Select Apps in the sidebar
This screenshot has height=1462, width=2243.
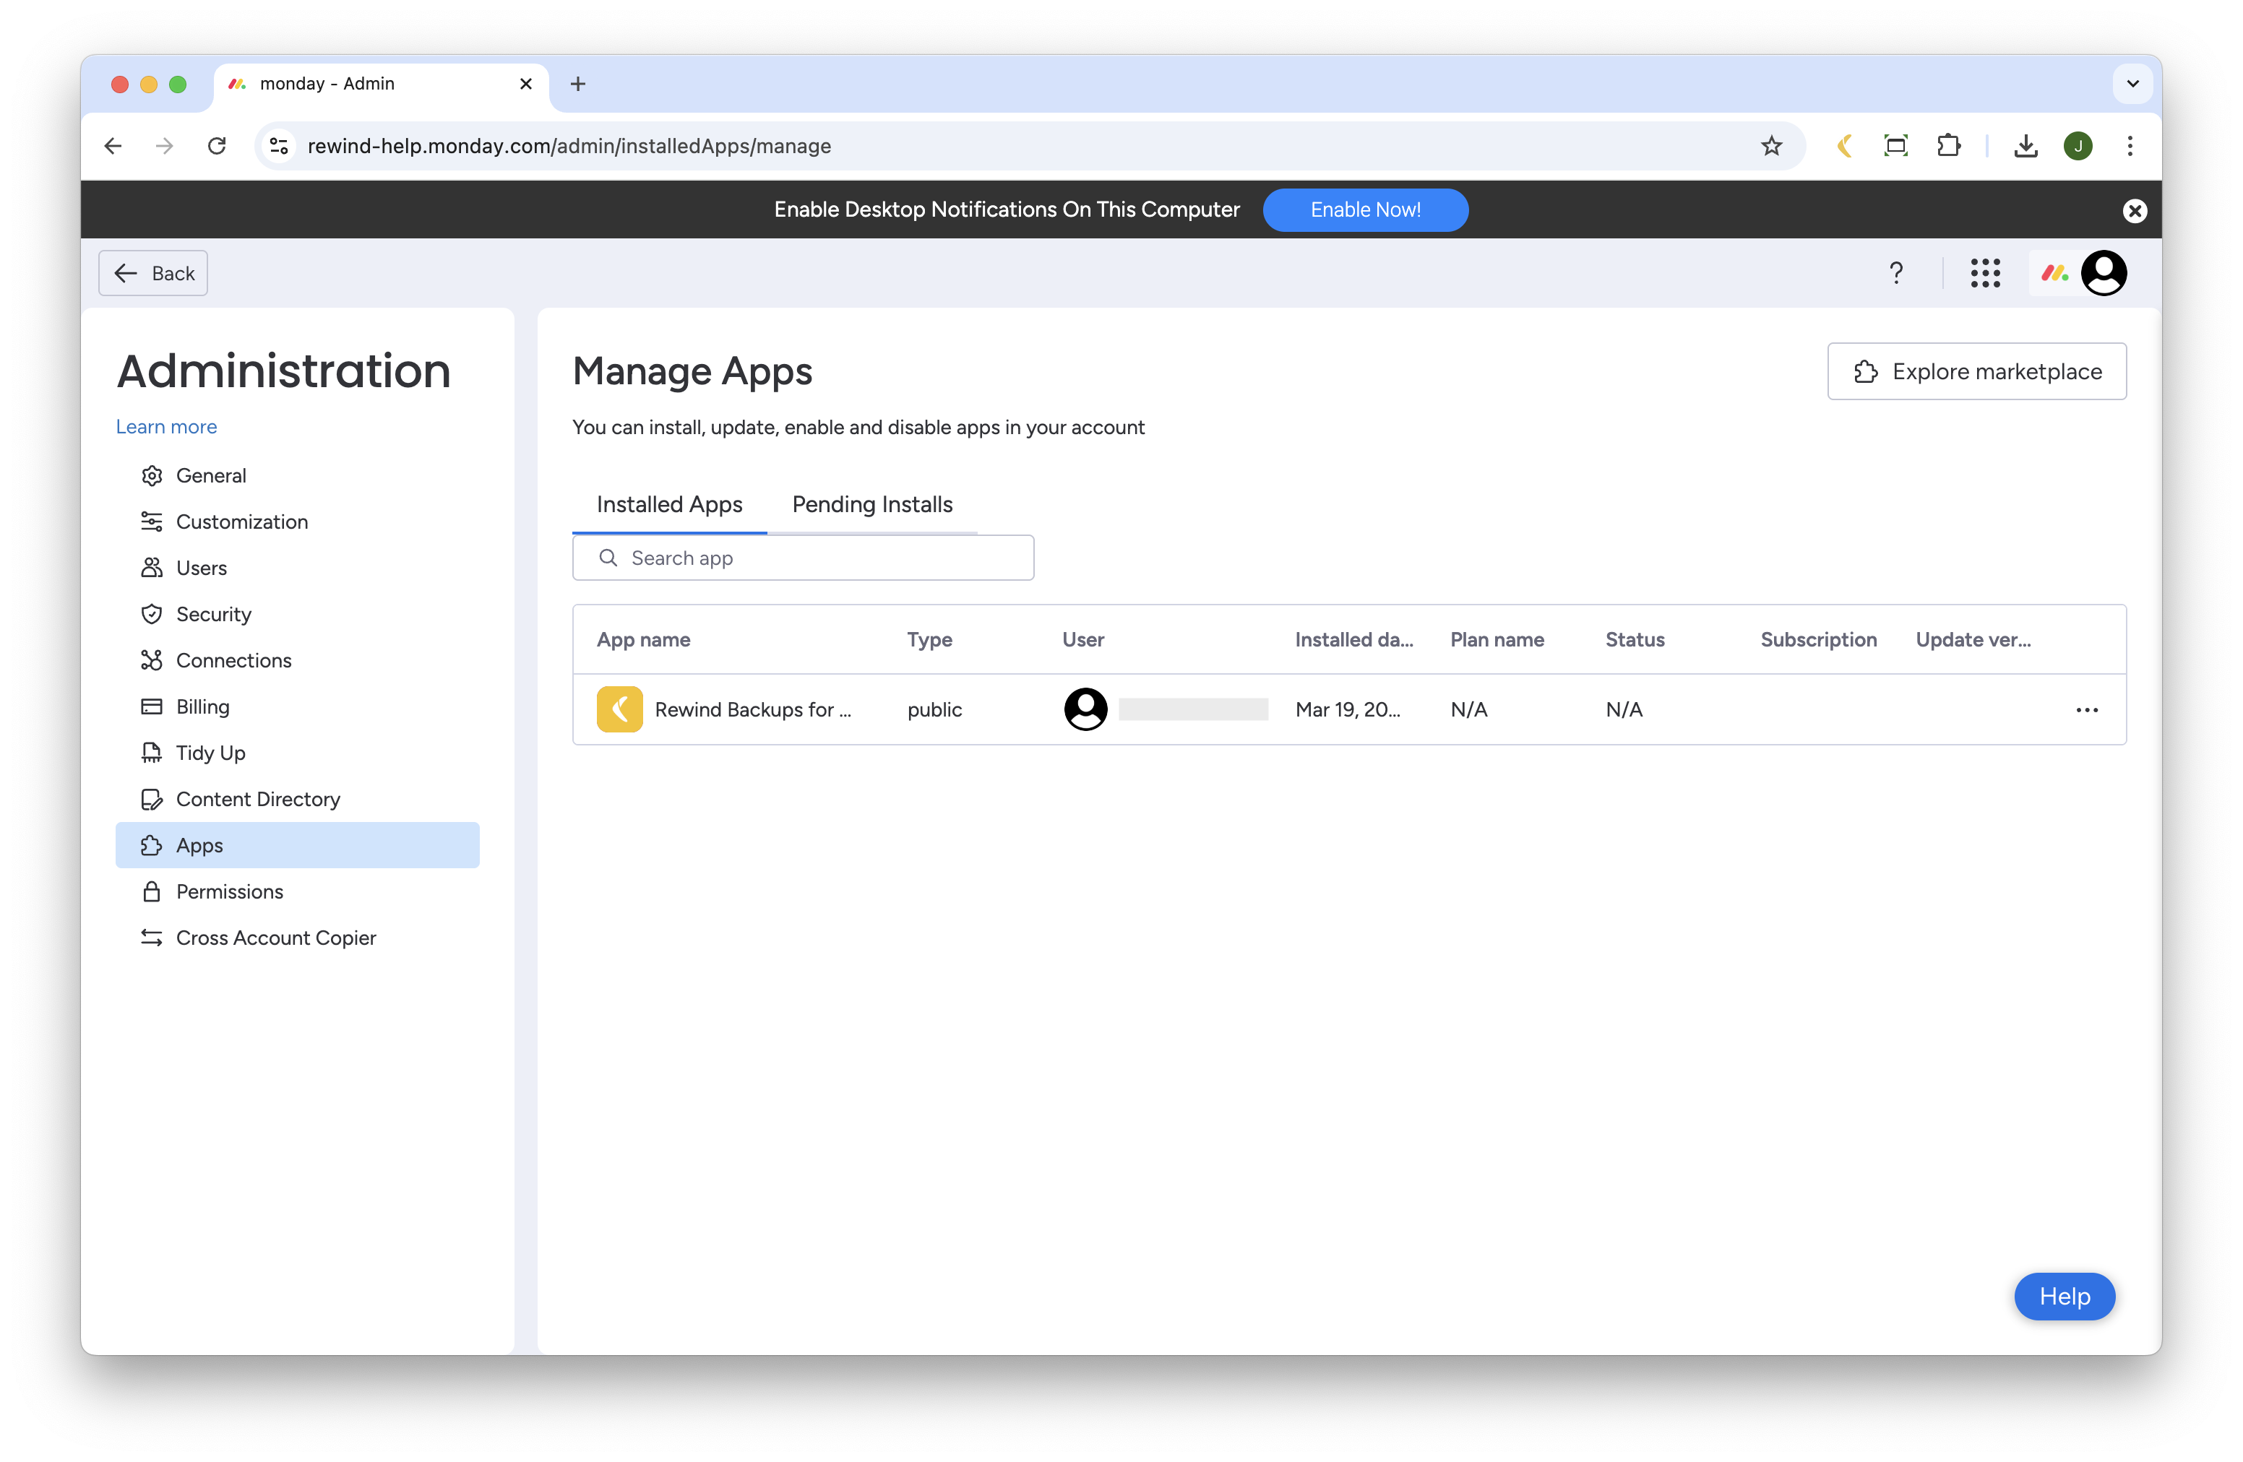click(x=297, y=845)
